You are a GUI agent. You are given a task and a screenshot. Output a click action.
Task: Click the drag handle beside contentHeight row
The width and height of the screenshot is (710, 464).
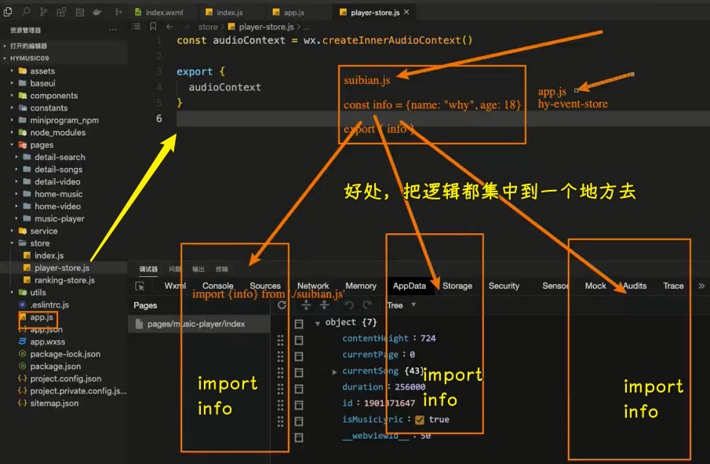(280, 340)
